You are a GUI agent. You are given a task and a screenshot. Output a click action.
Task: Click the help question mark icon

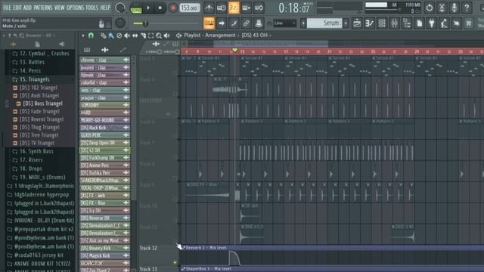pyautogui.click(x=467, y=8)
